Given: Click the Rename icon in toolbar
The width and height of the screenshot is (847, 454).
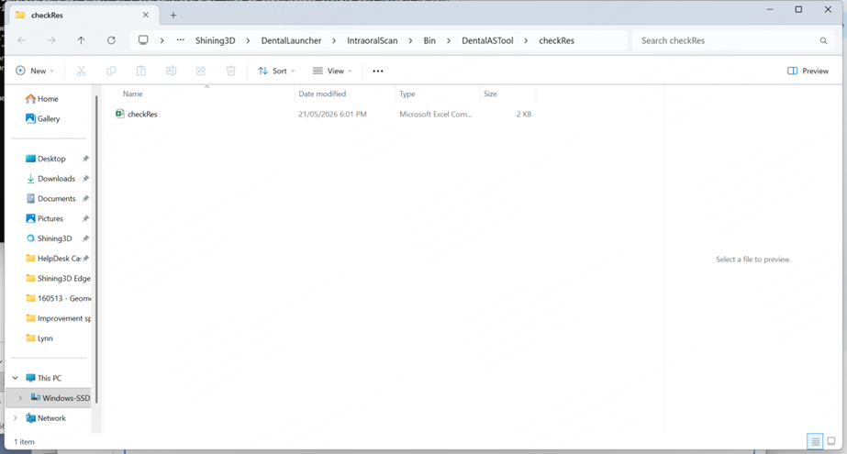Looking at the screenshot, I should coord(171,71).
